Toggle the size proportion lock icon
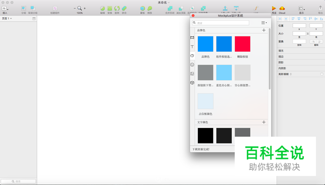The height and width of the screenshot is (185, 325). [308, 34]
